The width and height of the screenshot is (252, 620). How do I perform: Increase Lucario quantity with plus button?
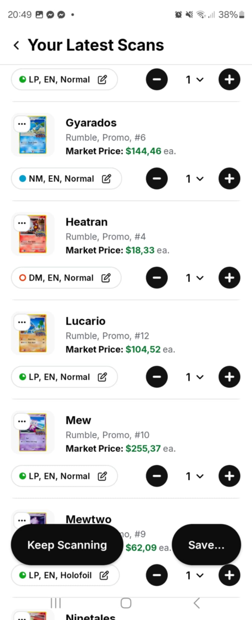pos(229,377)
